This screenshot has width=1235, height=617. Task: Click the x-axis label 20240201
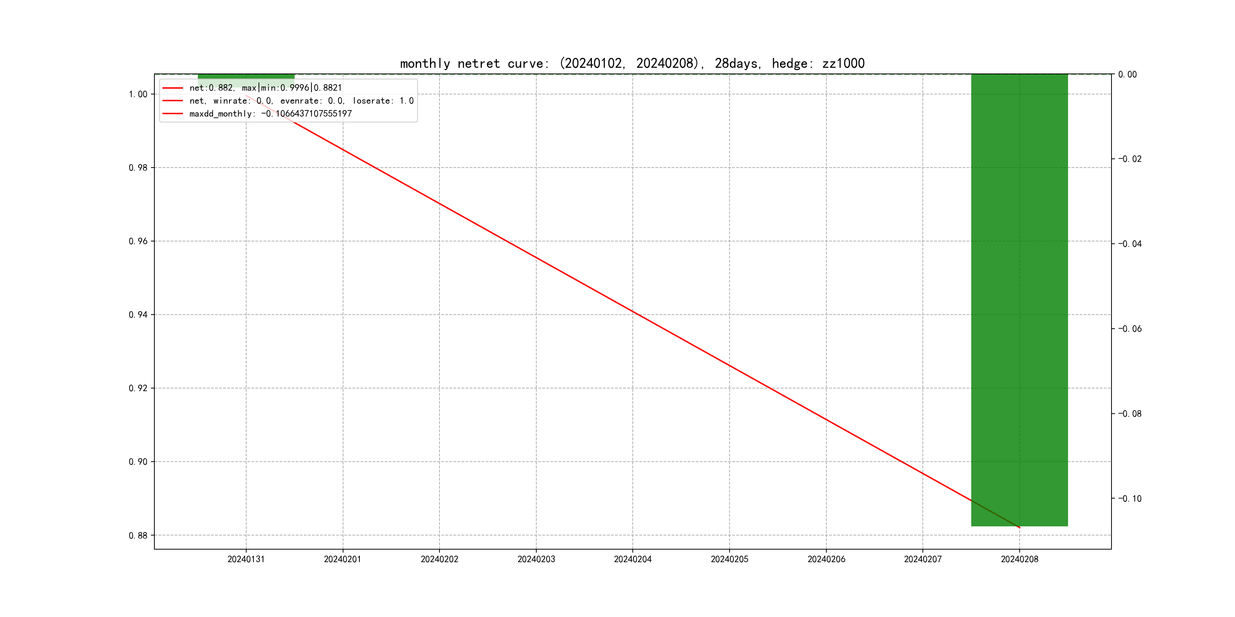342,559
